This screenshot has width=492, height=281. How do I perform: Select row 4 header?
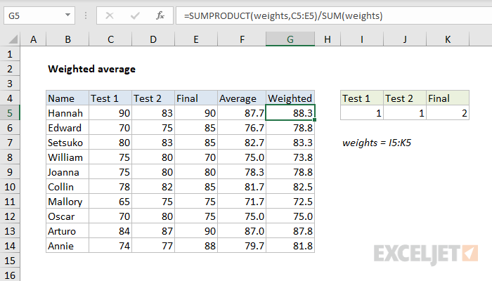[10, 98]
